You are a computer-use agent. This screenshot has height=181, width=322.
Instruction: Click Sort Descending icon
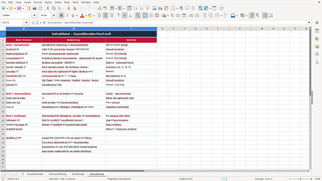pyautogui.click(x=141, y=8)
